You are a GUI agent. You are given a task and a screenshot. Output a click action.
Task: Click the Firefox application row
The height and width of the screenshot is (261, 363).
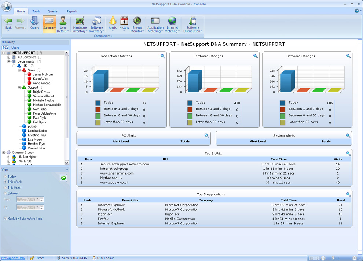214,219
